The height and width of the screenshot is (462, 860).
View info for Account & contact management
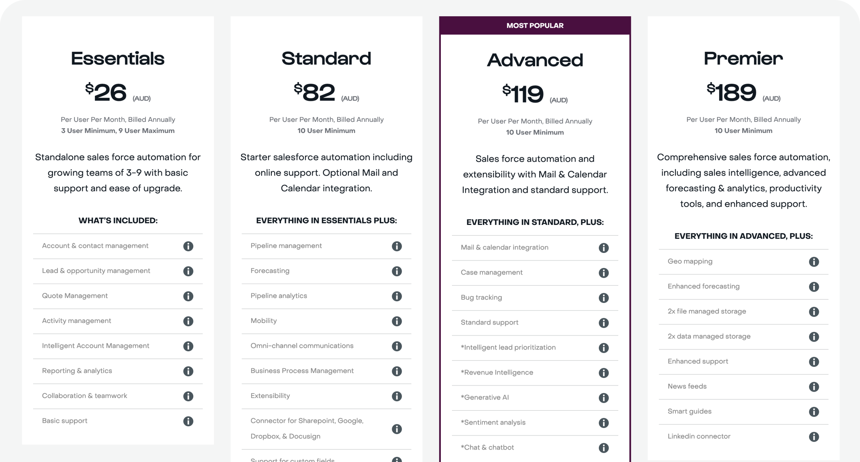click(188, 247)
